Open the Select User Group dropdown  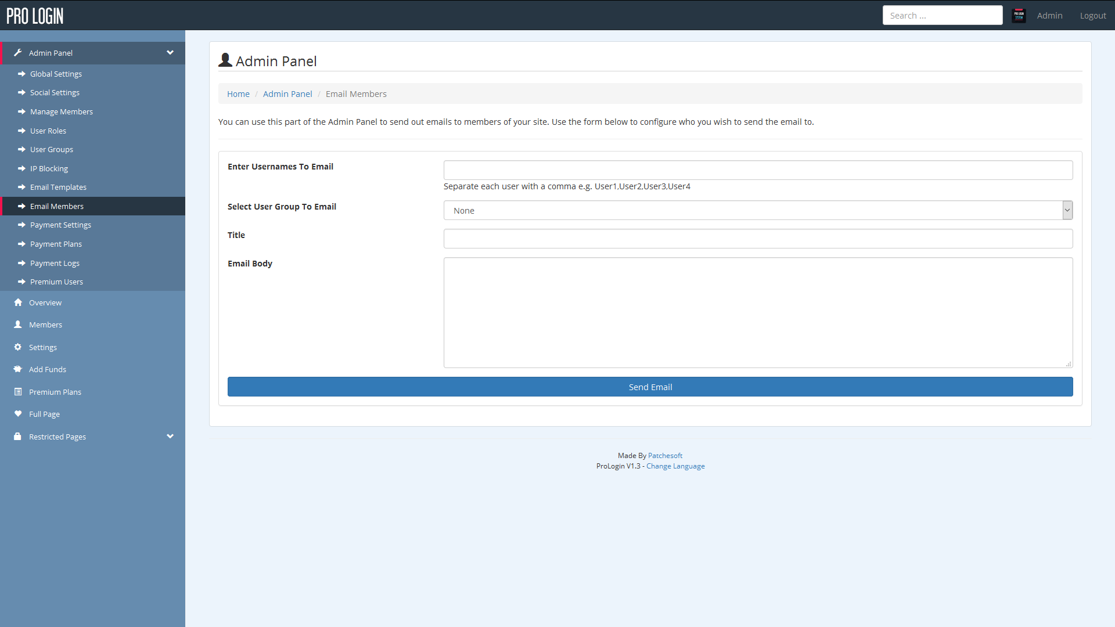coord(758,210)
